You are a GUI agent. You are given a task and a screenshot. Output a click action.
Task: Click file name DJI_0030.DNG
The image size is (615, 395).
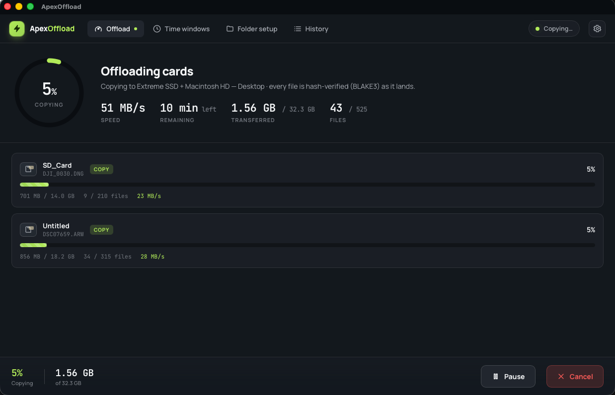pyautogui.click(x=63, y=174)
